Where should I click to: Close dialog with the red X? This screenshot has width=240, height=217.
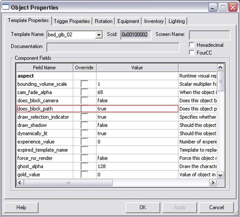[233, 7]
